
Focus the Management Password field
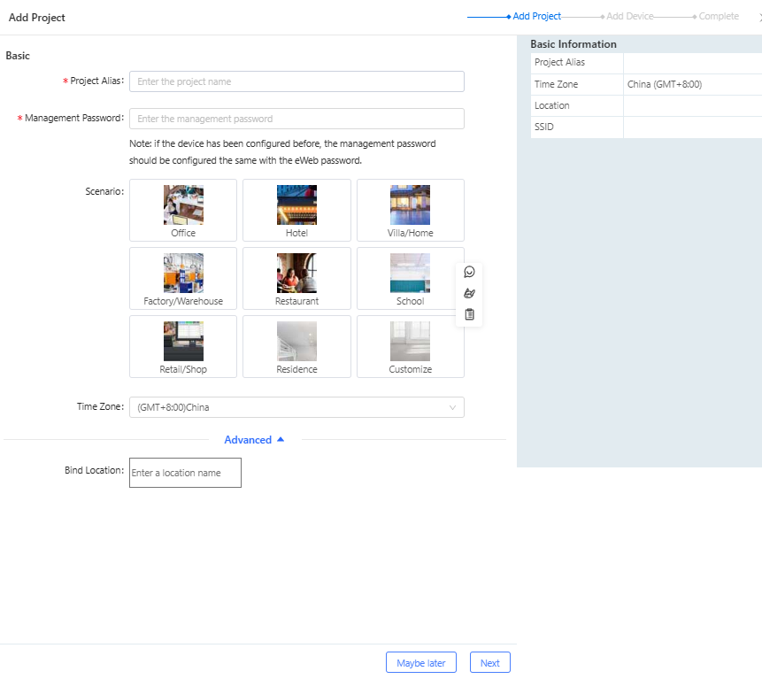pos(296,119)
